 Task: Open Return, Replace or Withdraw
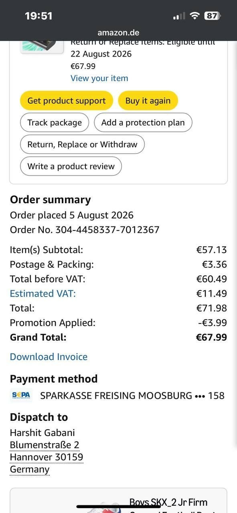(82, 144)
